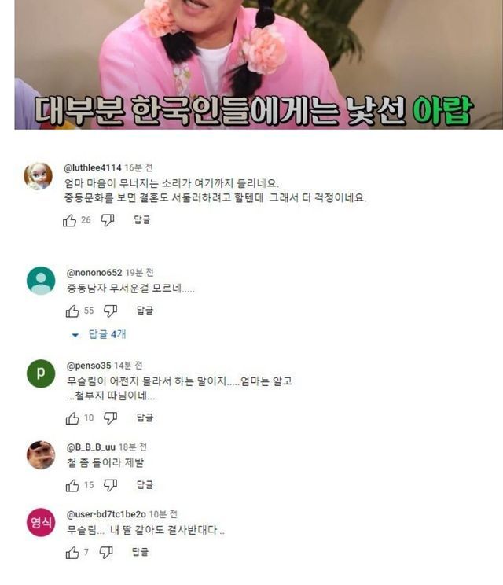Reply to @penso35 via 답글
503x585 pixels.
coord(145,418)
